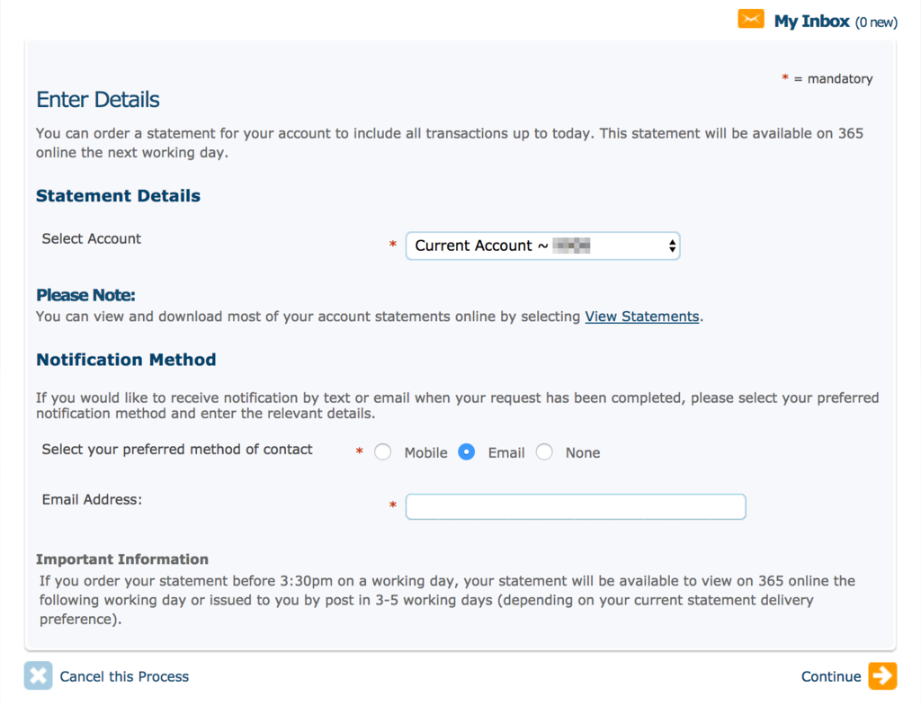Click the Select Account field label
The width and height of the screenshot is (921, 706).
pos(92,238)
